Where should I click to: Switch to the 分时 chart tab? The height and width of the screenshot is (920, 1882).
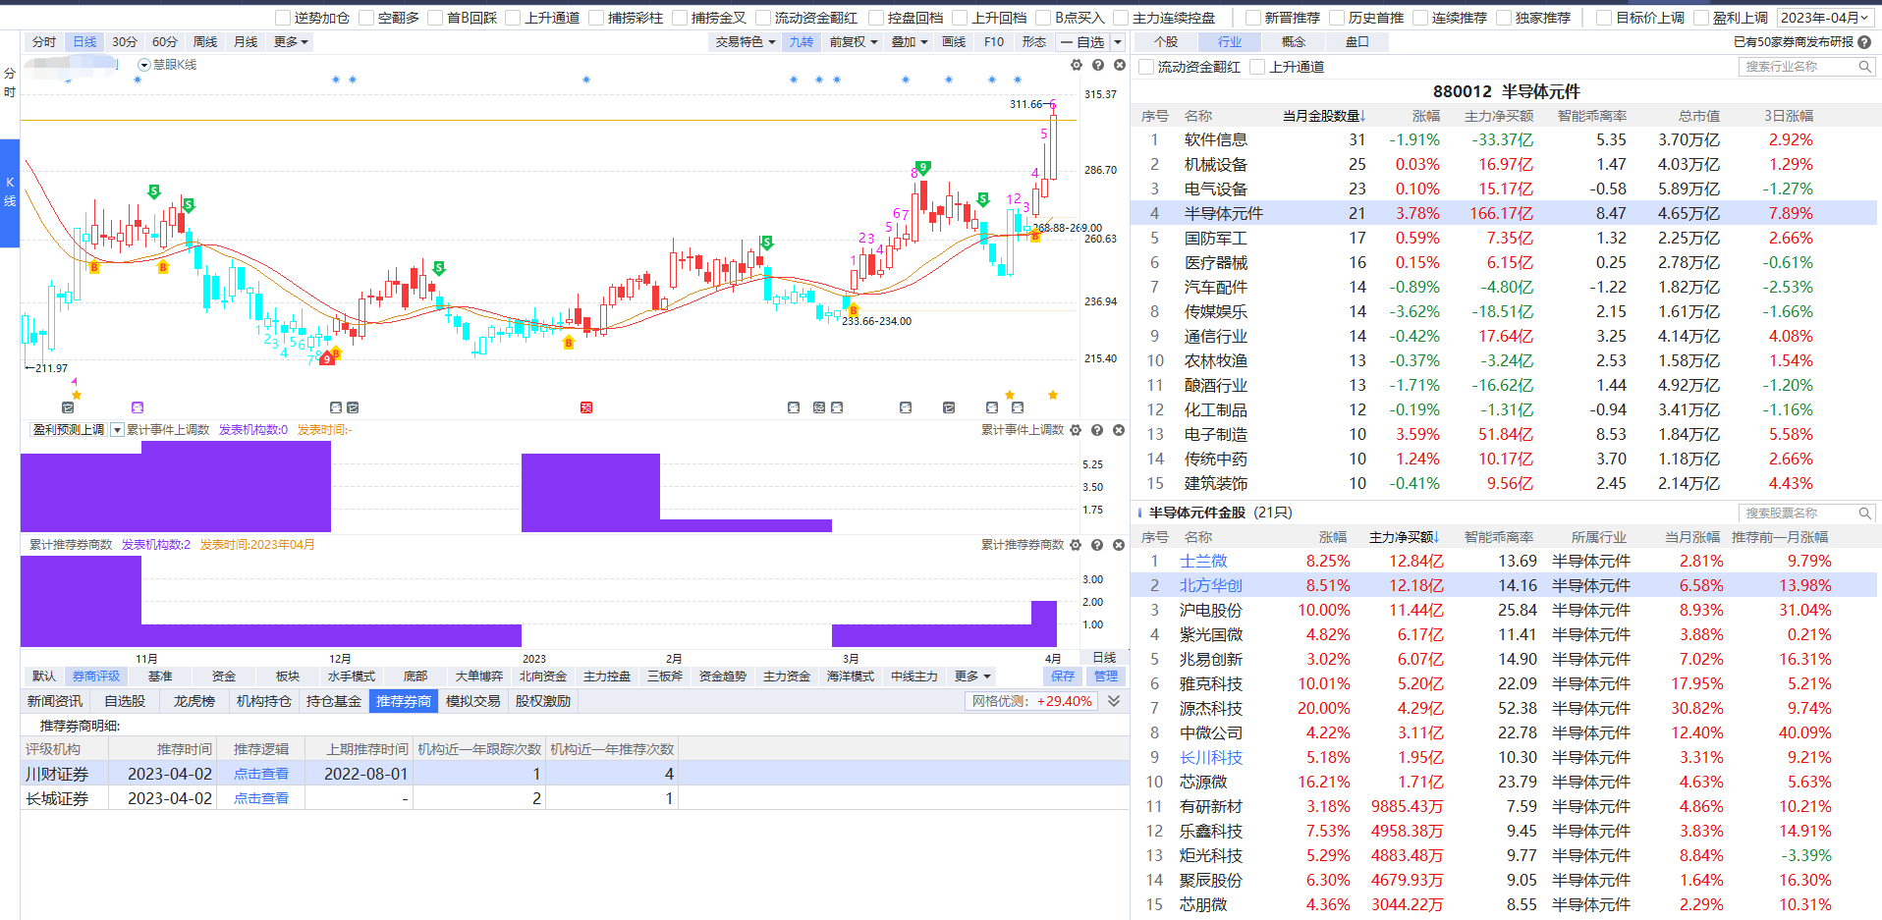[44, 42]
